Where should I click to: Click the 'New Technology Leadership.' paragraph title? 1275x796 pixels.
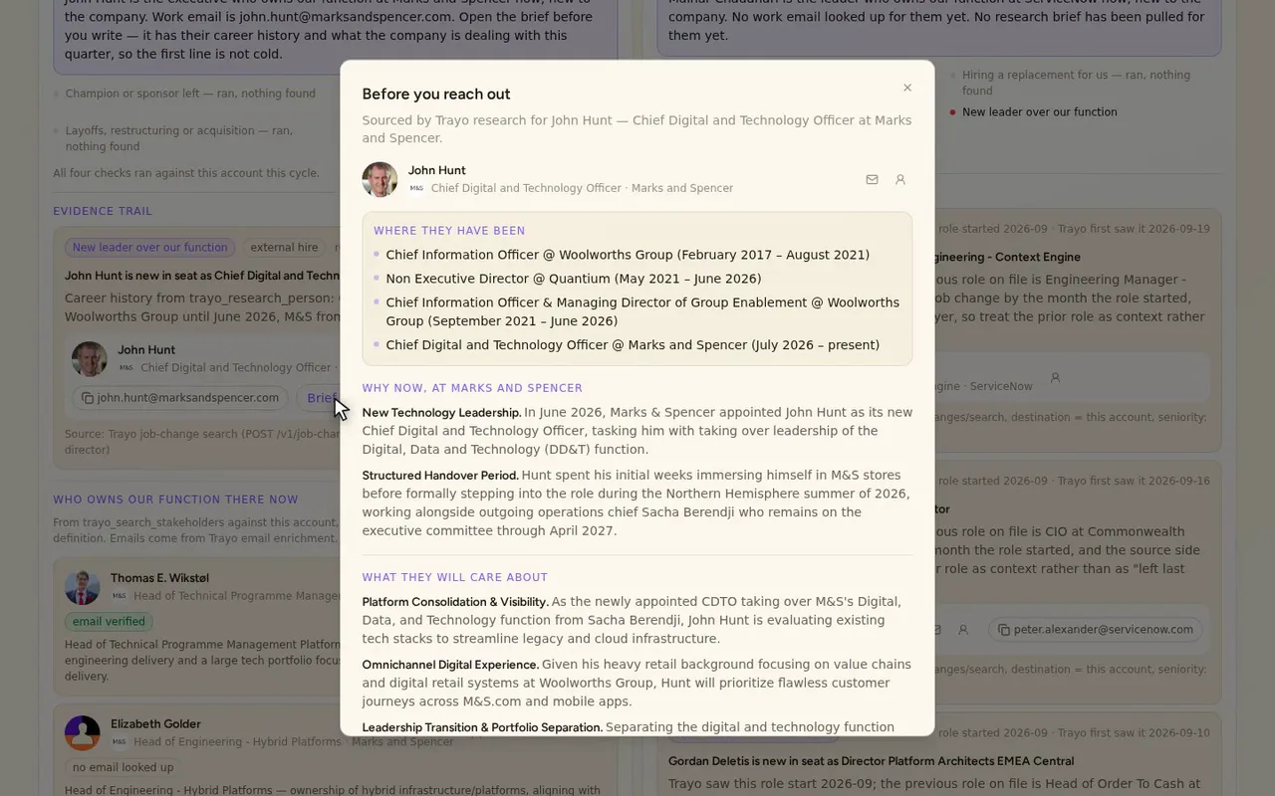click(x=441, y=413)
